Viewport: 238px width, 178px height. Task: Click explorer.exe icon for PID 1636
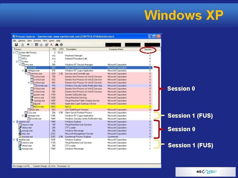coord(17,140)
